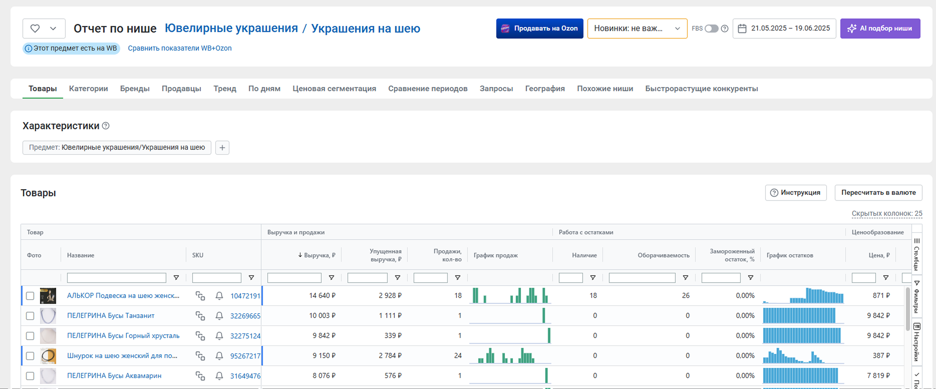This screenshot has height=389, width=936.
Task: Switch to Быстрорастущие конкуренты tab
Action: pos(701,89)
